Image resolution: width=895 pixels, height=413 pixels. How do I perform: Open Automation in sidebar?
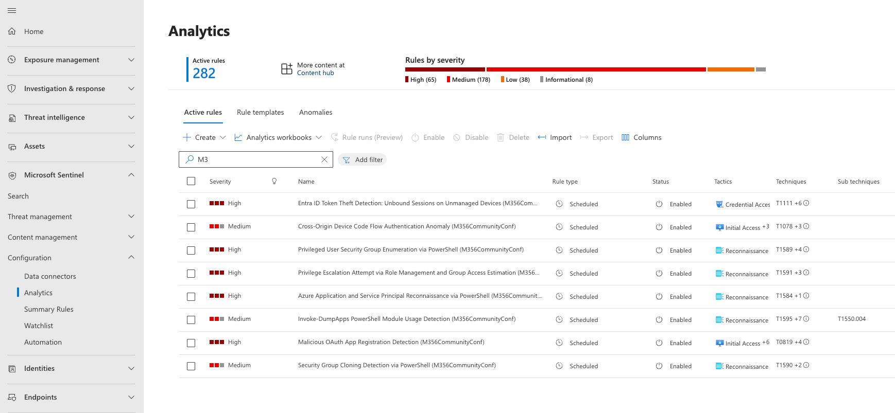coord(43,342)
